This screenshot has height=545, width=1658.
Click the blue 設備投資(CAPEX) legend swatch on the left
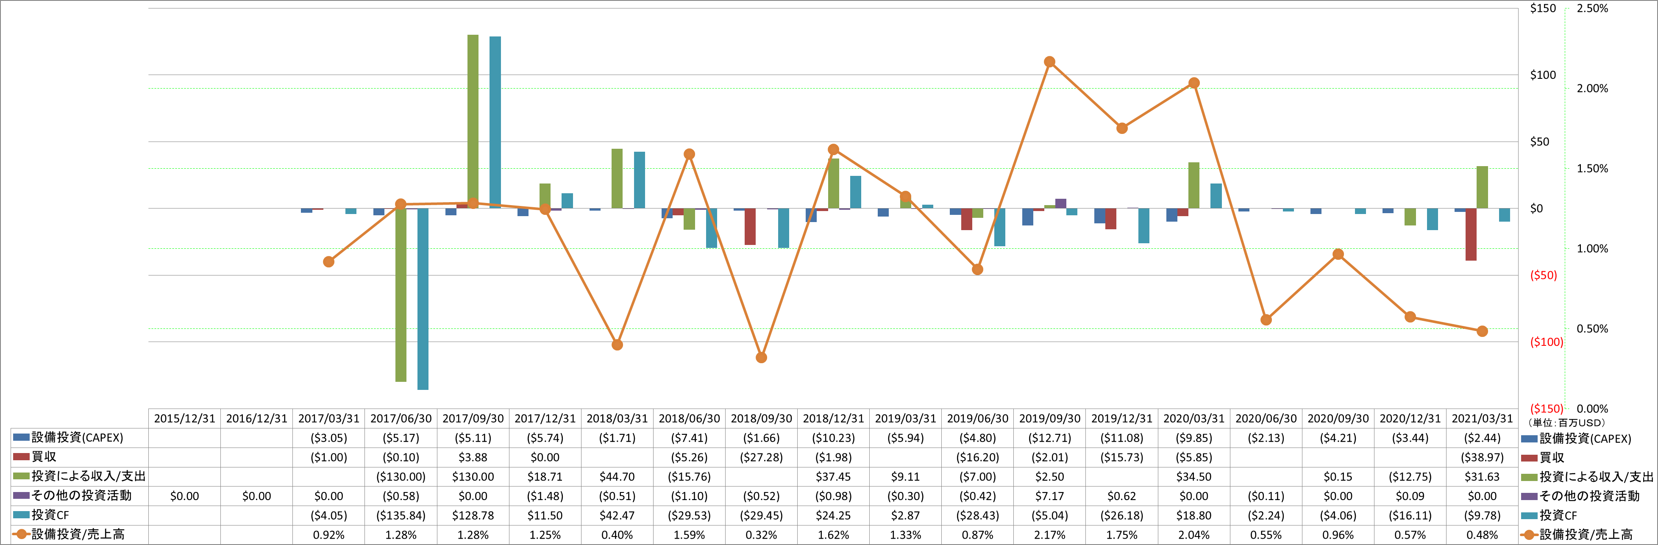click(21, 437)
